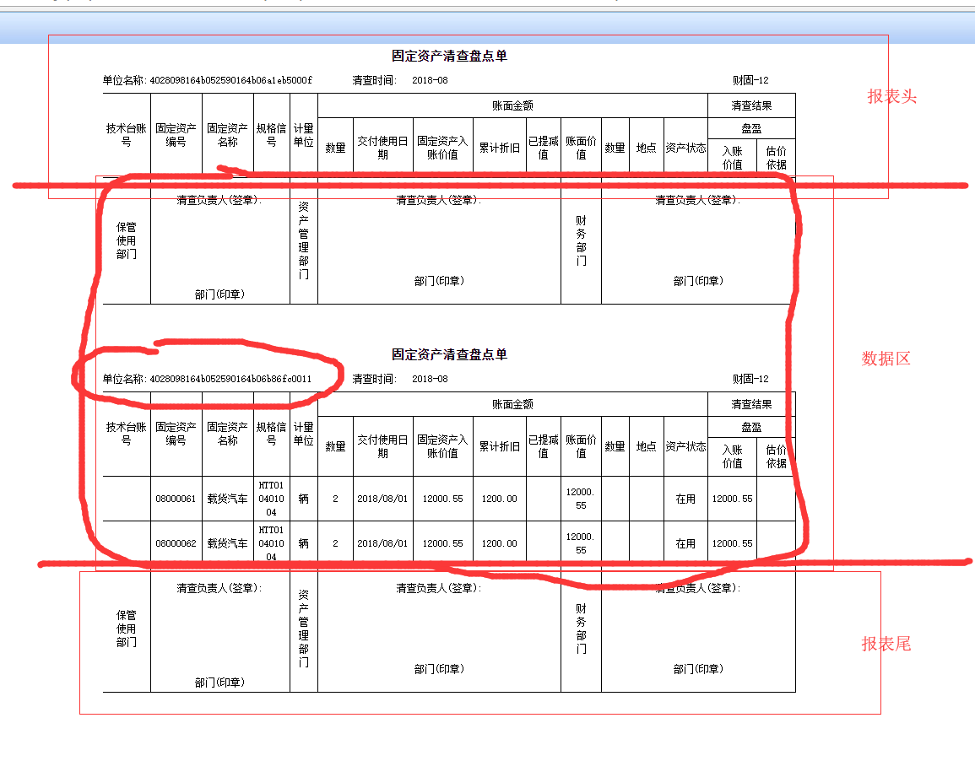Select date 2018/08/01 in row 08000061
Image resolution: width=975 pixels, height=761 pixels.
pos(382,499)
